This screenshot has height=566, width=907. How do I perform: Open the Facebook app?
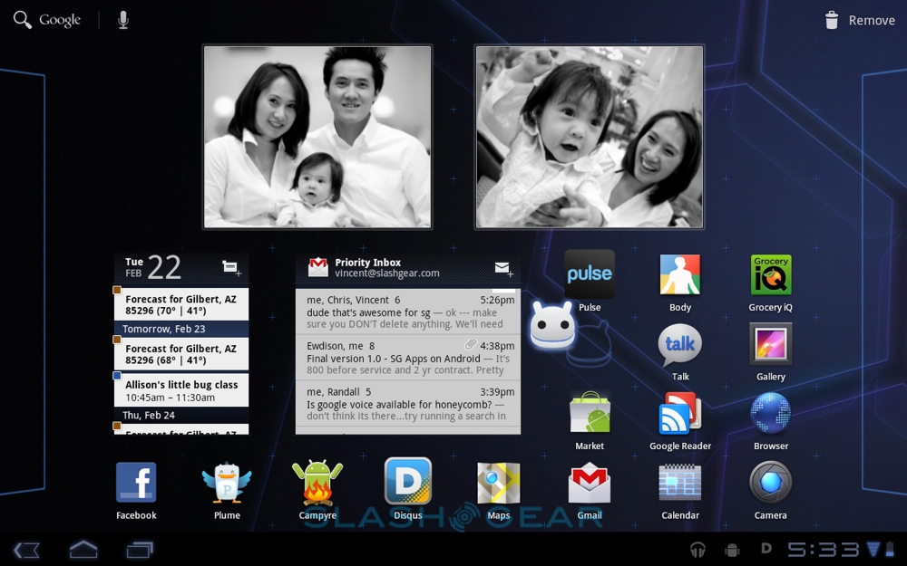[x=136, y=484]
